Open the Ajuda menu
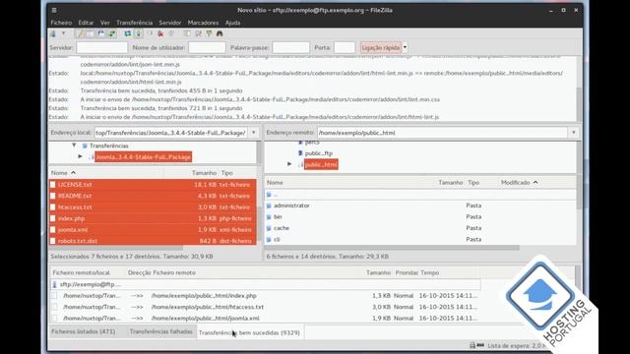 (x=232, y=23)
